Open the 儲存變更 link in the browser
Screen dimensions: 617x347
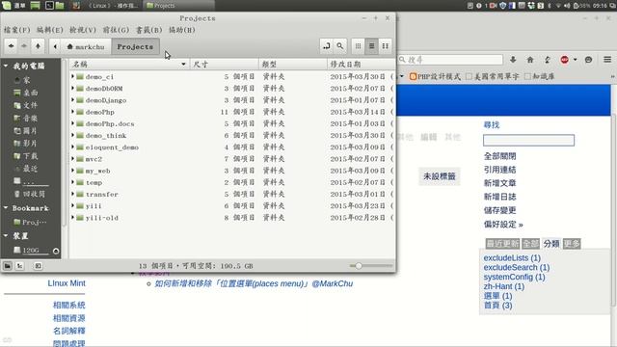(499, 210)
